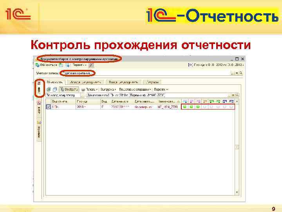Click the filter value field with the declaration name
Screen dimensions: 282x212
[x=156, y=95]
